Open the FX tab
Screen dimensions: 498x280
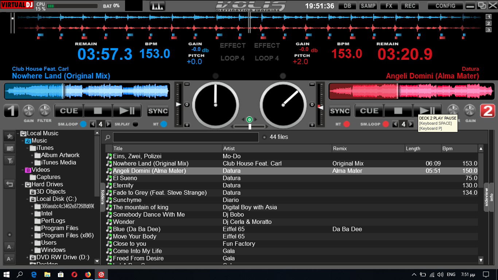(x=389, y=6)
